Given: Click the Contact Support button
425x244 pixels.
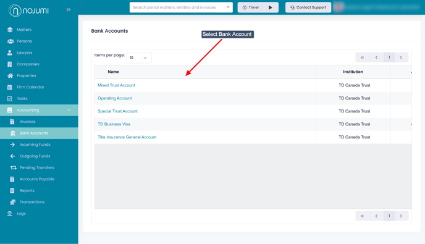Looking at the screenshot, I should (308, 7).
